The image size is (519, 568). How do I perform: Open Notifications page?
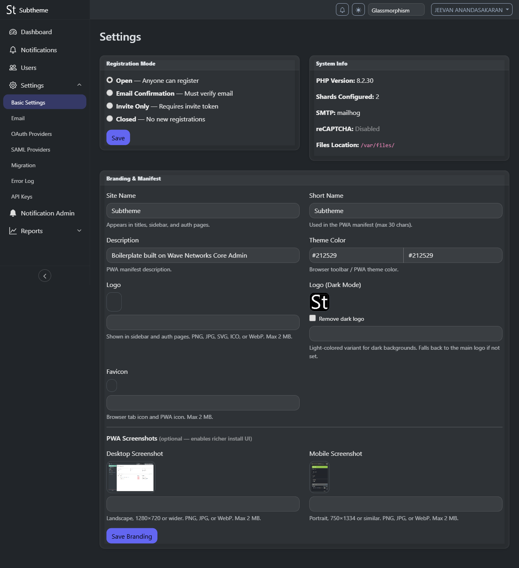pyautogui.click(x=45, y=50)
